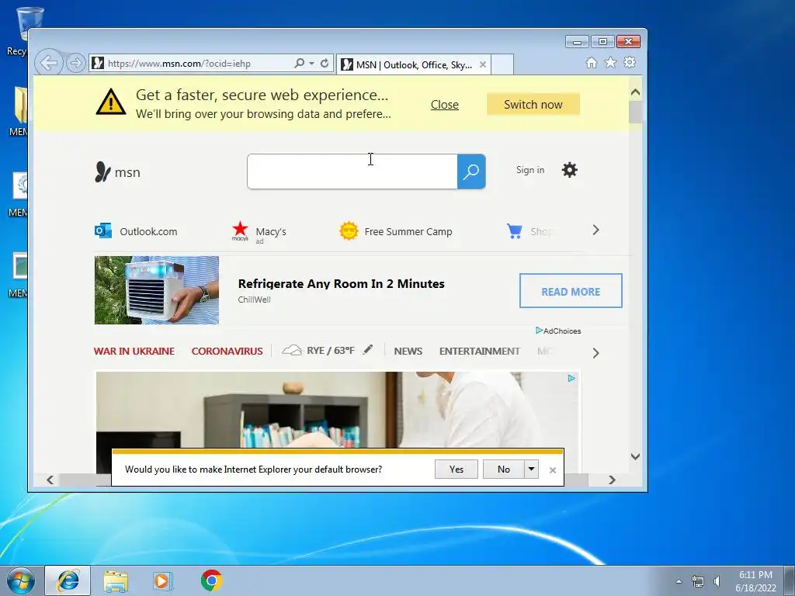Maximize the Internet Explorer window
The image size is (795, 596).
[x=602, y=42]
